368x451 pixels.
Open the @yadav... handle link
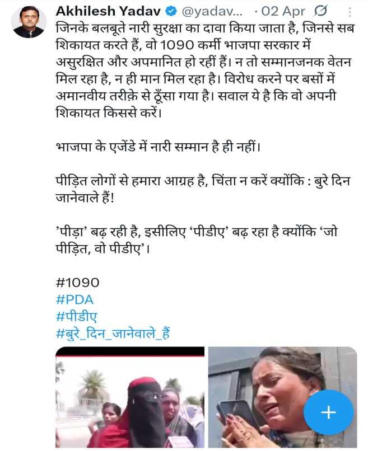coord(212,12)
